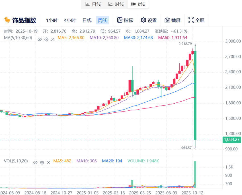
Task: Hide the MA(5,10,30,60) lines via eye
Action: coord(40,39)
